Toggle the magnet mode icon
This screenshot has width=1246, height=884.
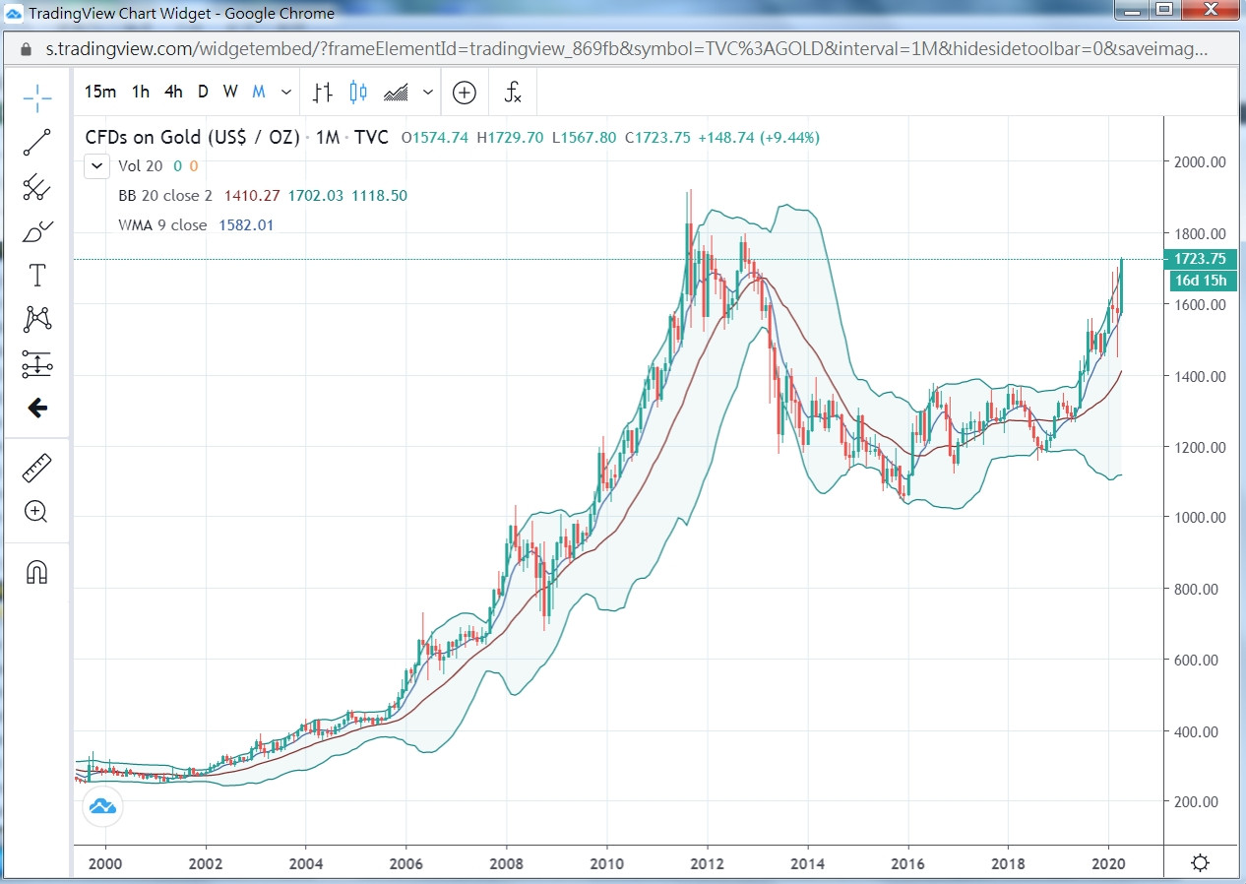click(37, 572)
